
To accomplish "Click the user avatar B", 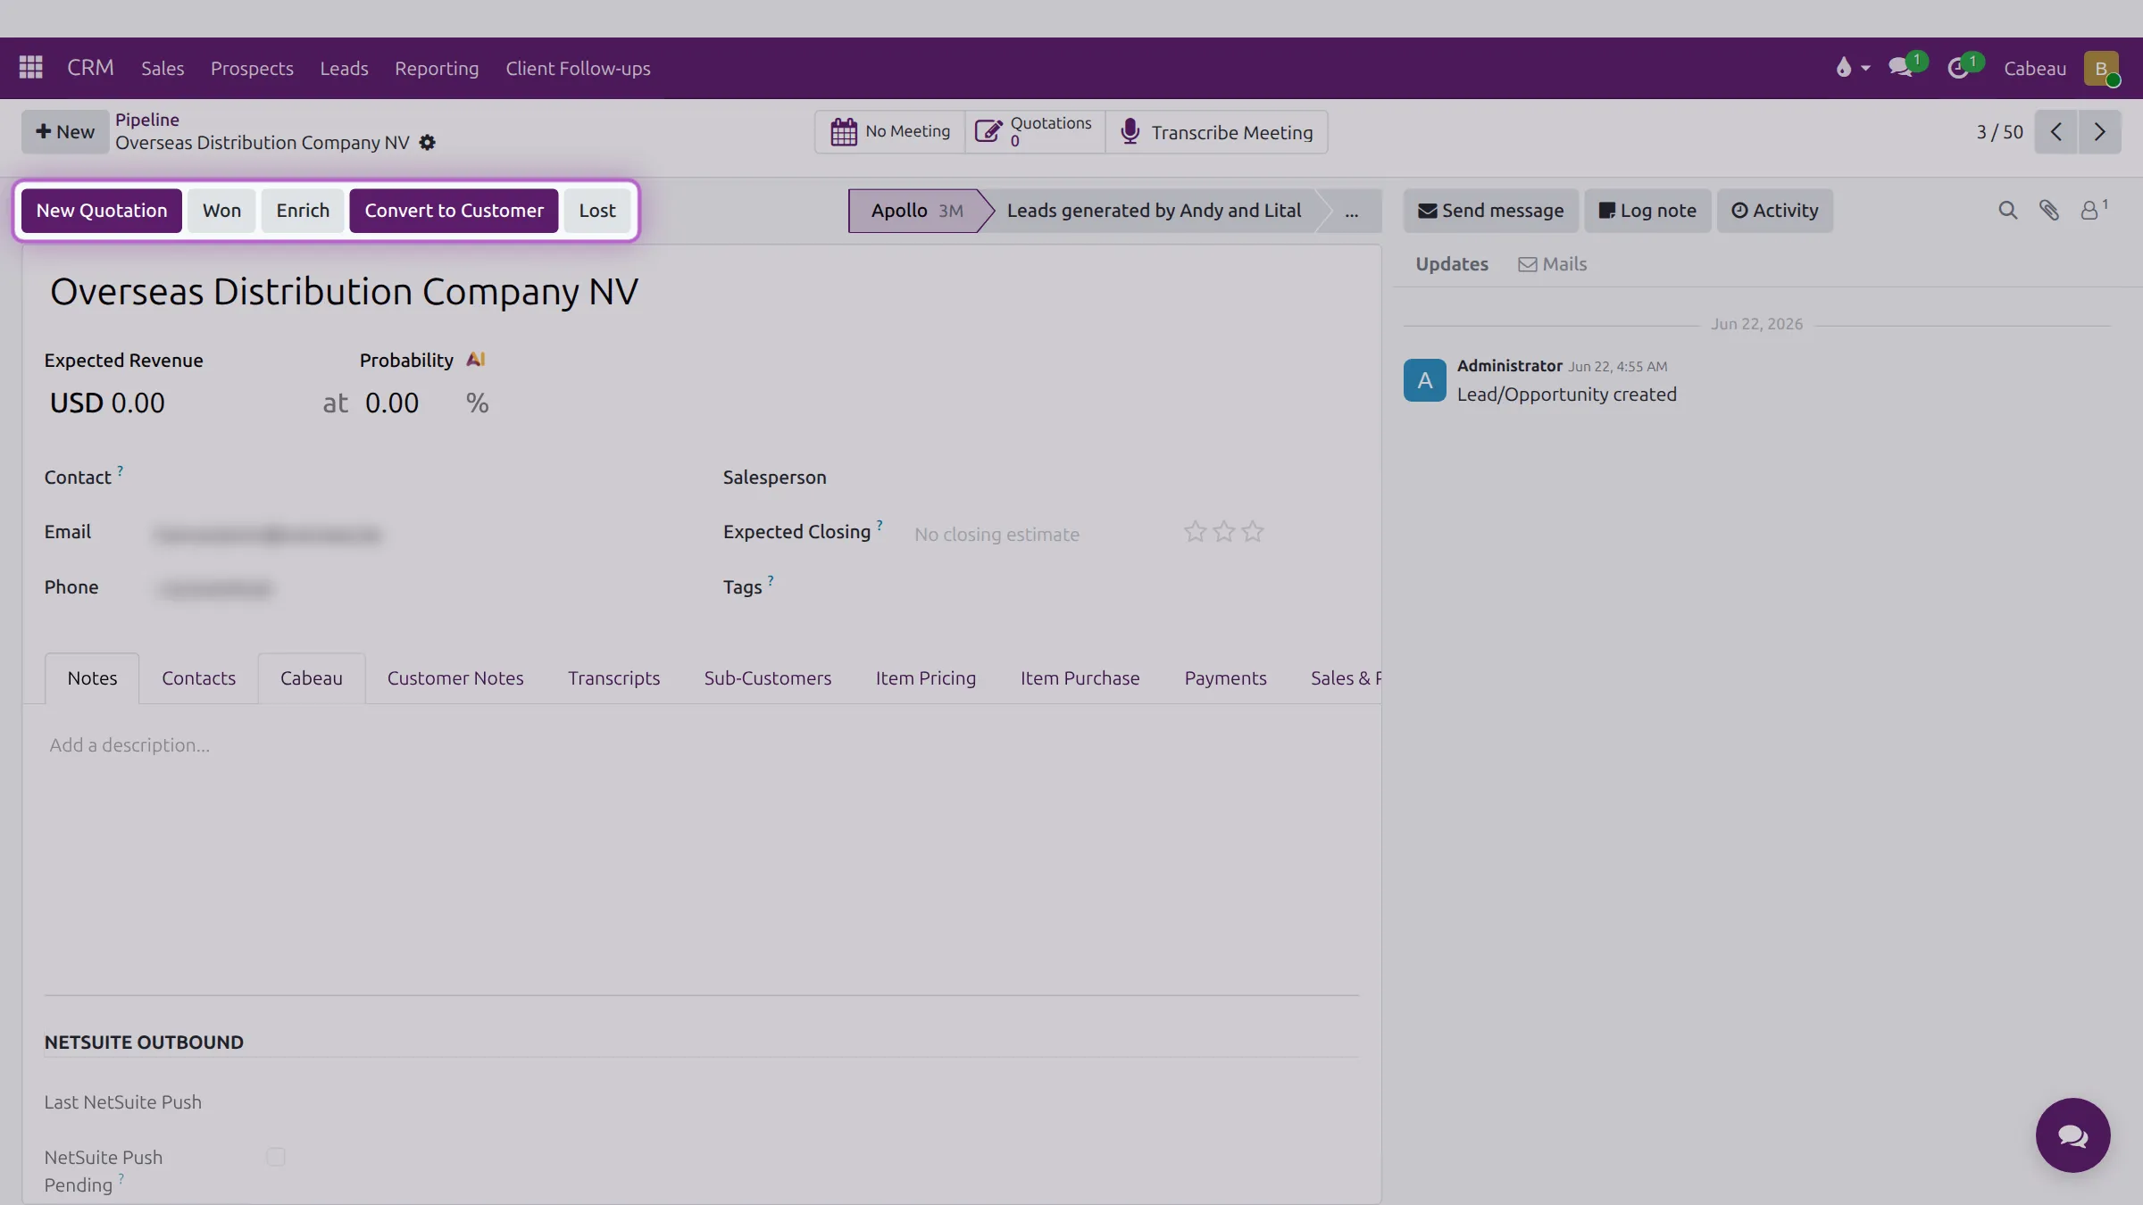I will coord(2101,69).
